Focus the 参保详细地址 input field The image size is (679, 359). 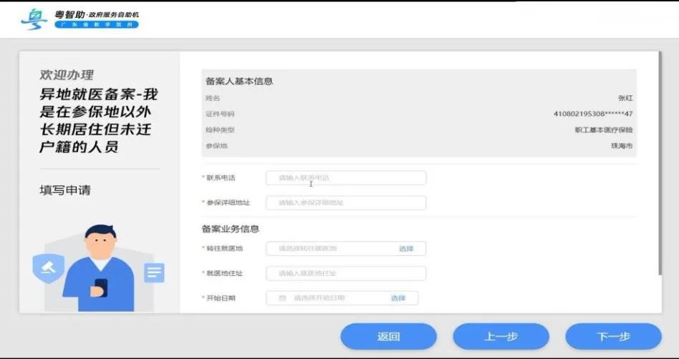(x=346, y=202)
